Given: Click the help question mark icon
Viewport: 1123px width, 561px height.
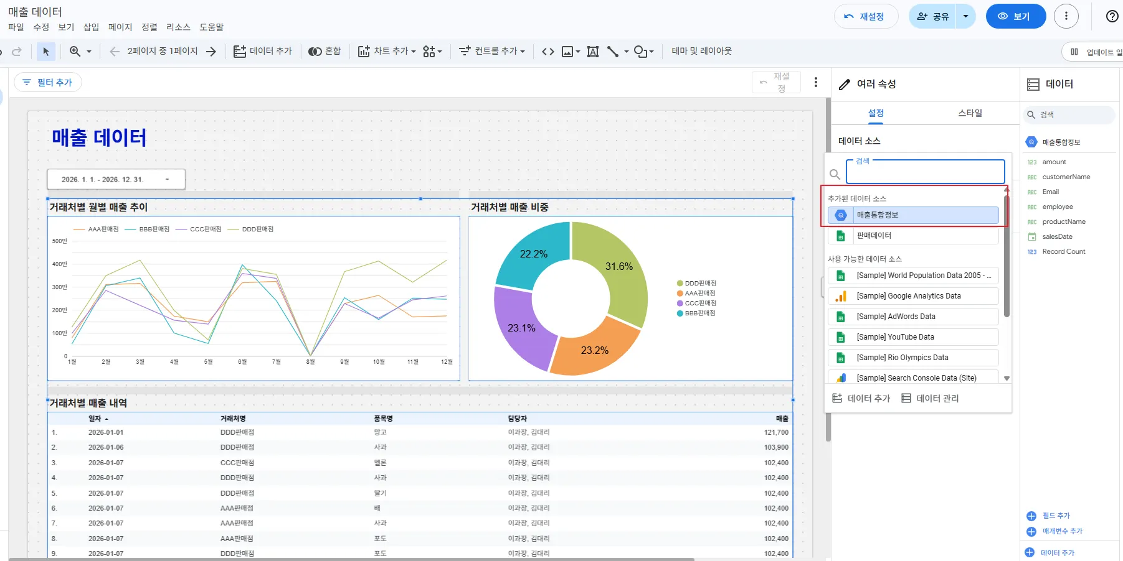Looking at the screenshot, I should click(1112, 16).
